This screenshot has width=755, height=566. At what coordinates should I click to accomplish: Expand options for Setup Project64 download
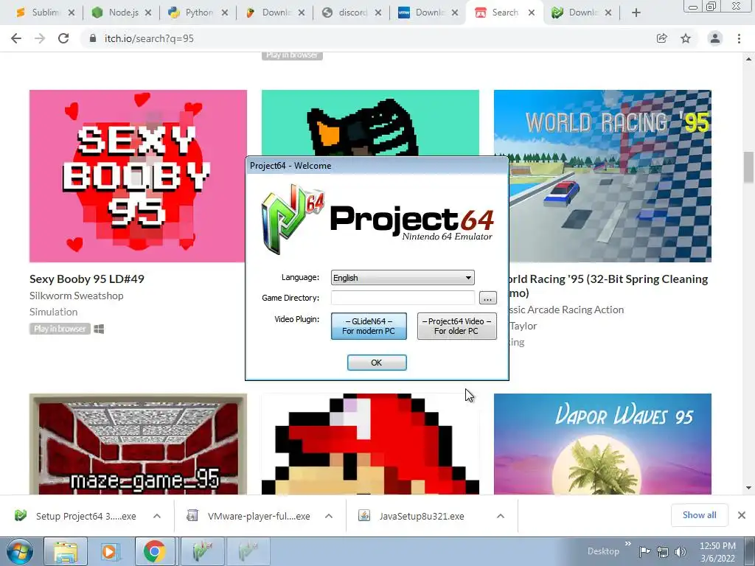coord(157,516)
